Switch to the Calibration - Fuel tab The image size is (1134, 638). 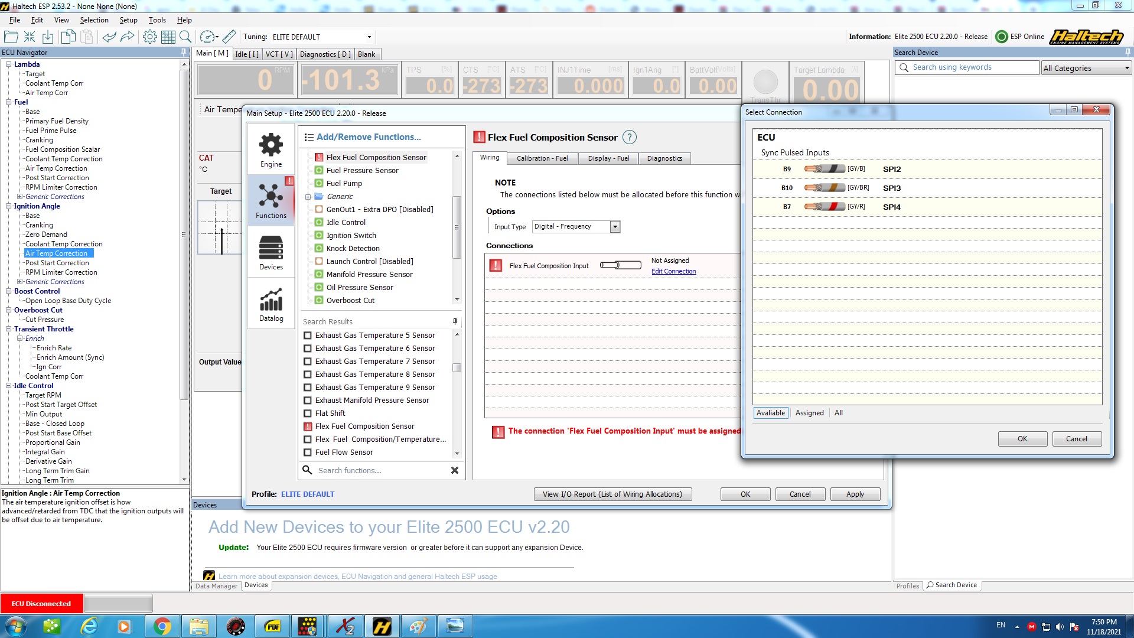pyautogui.click(x=542, y=158)
